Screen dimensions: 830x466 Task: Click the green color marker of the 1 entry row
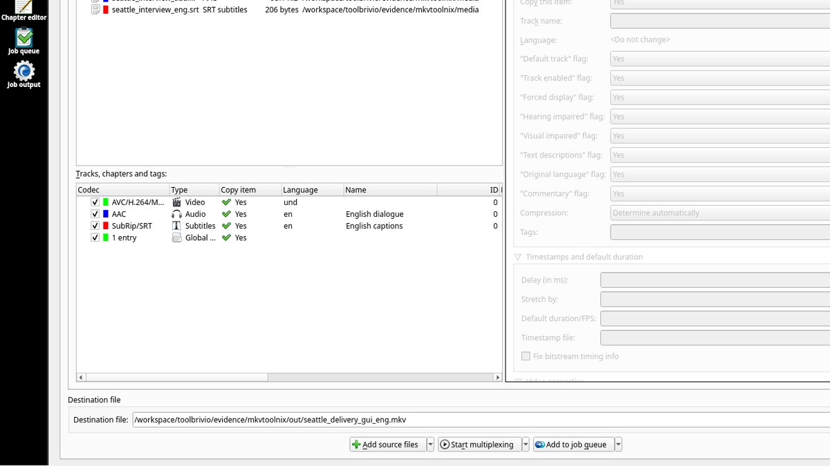coord(106,237)
